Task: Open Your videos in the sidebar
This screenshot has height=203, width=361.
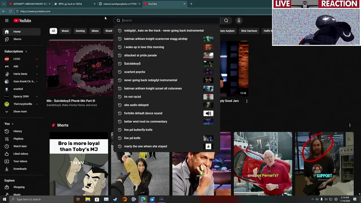Action: [21, 161]
